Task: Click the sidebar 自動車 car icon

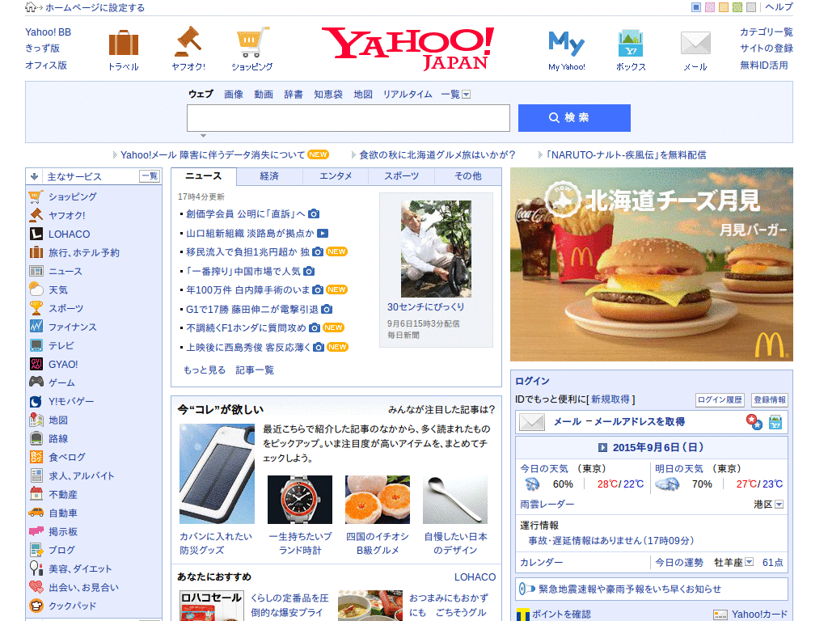Action: 36,512
